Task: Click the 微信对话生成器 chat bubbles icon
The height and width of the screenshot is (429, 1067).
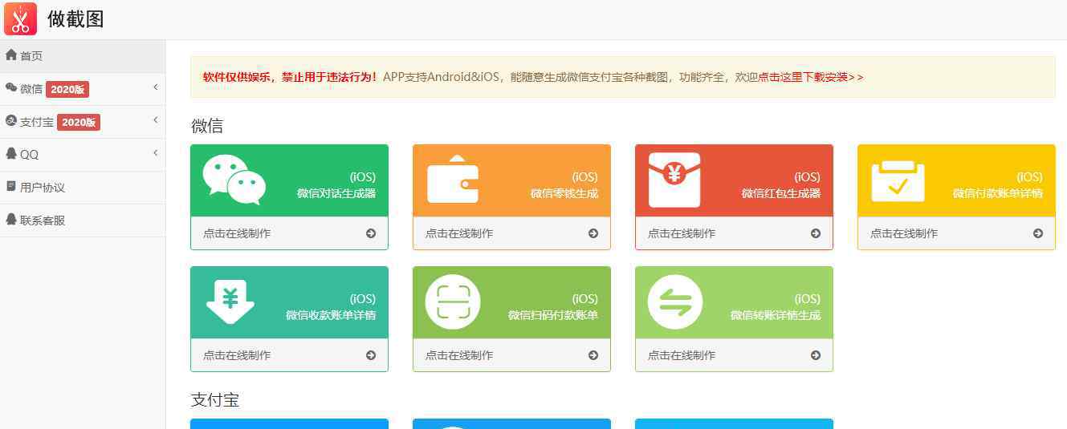Action: 234,180
